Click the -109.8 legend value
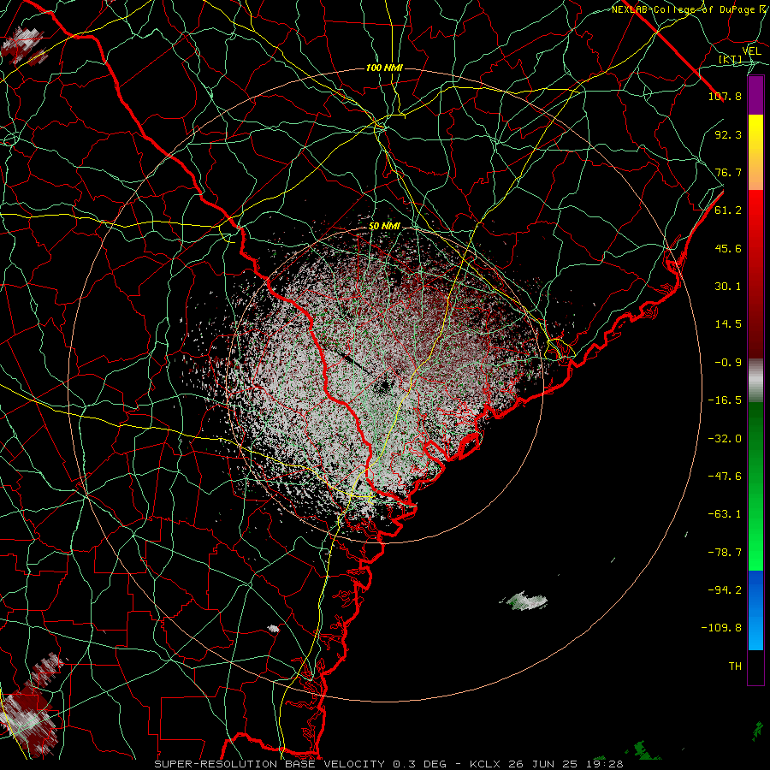Screen dimensions: 770x770 pos(721,628)
